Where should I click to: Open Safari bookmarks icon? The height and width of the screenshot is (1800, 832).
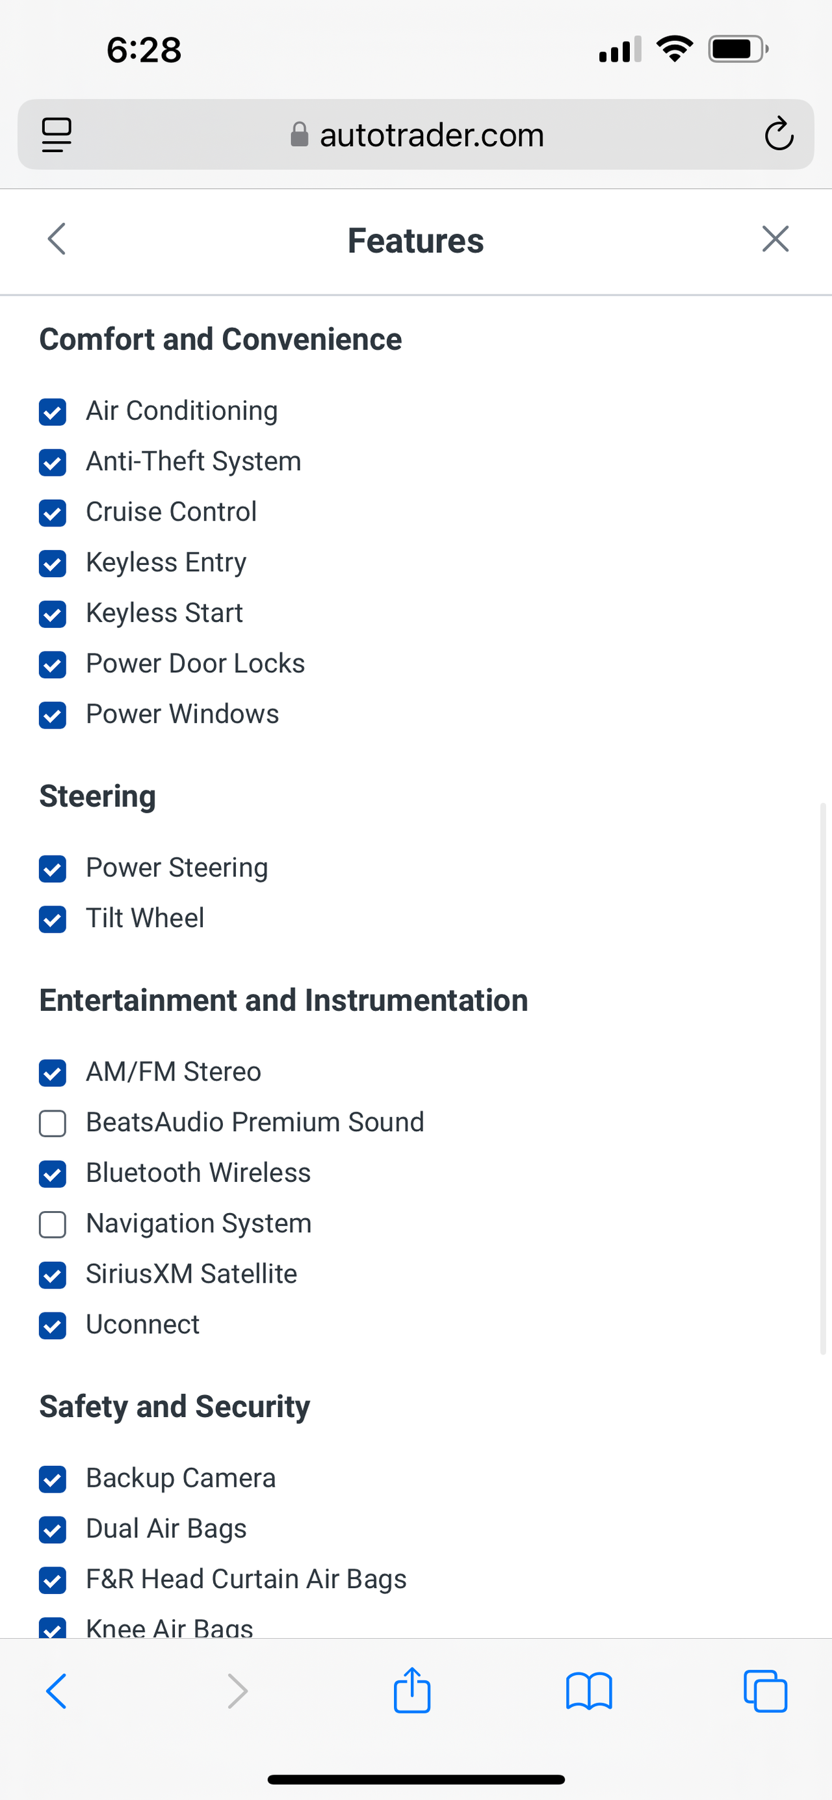pyautogui.click(x=589, y=1691)
